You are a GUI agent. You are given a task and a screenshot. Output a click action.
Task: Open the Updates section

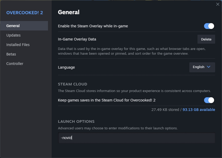pyautogui.click(x=13, y=35)
